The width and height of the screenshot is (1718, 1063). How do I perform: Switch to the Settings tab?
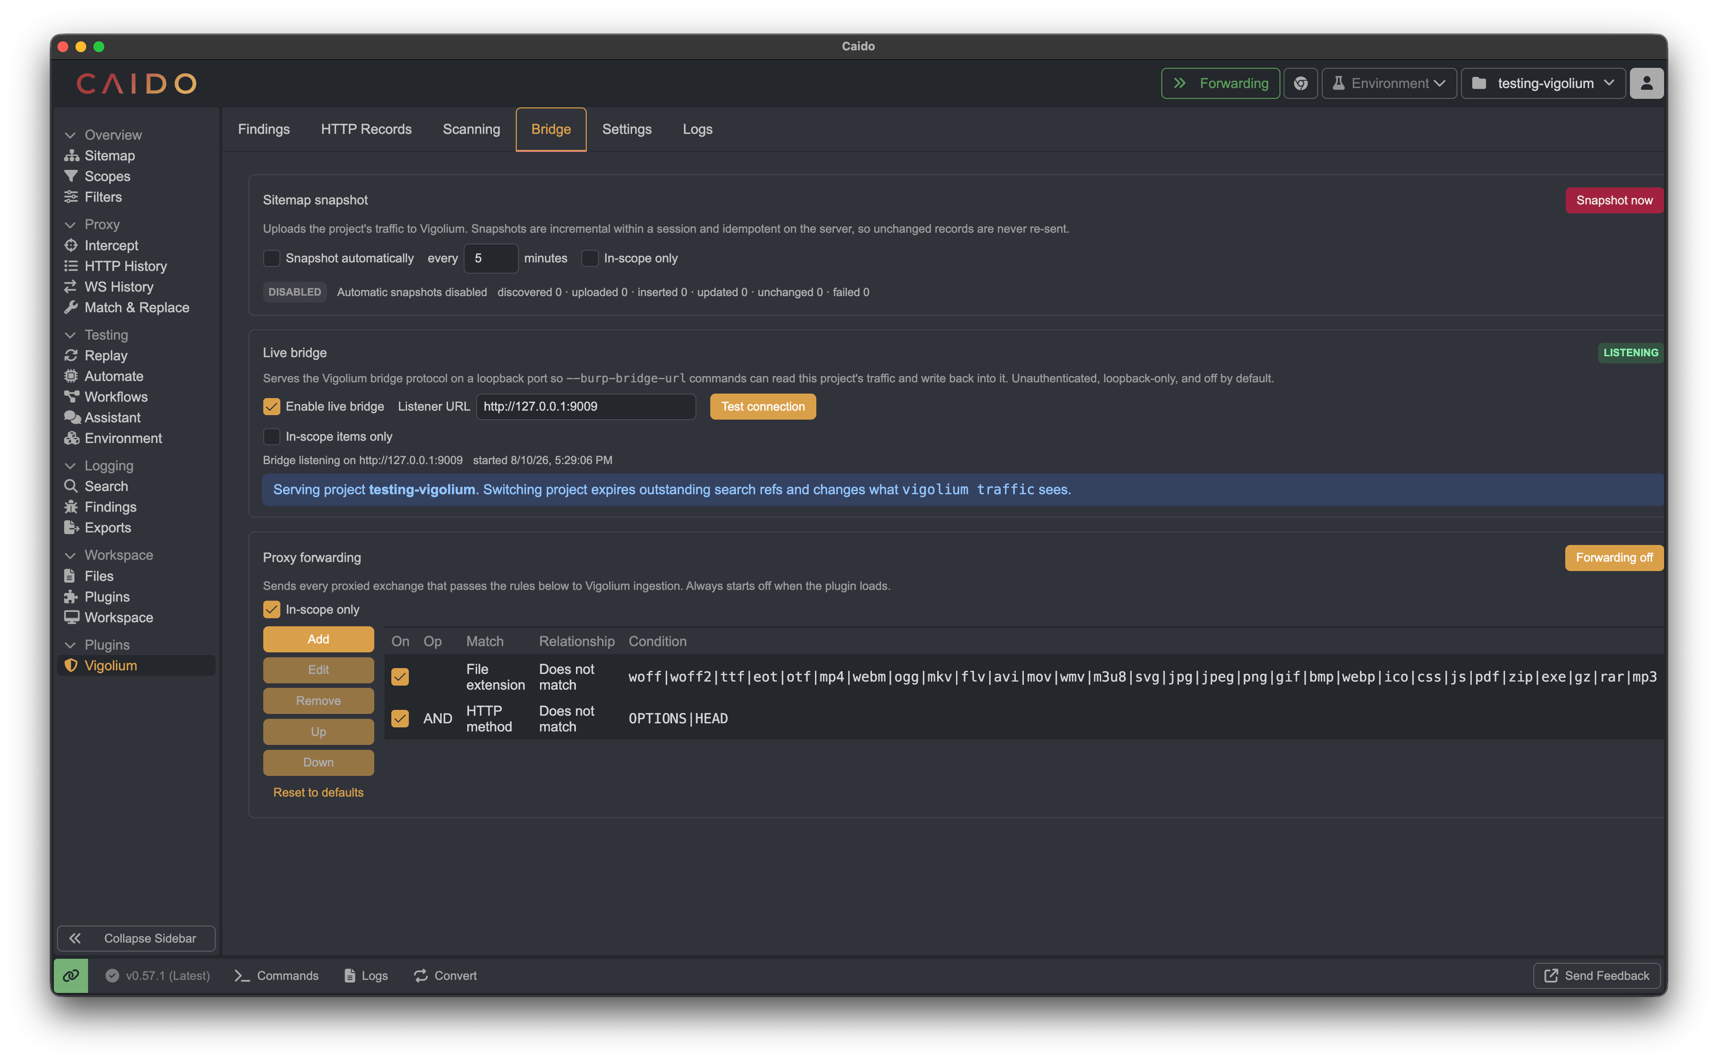pyautogui.click(x=626, y=129)
